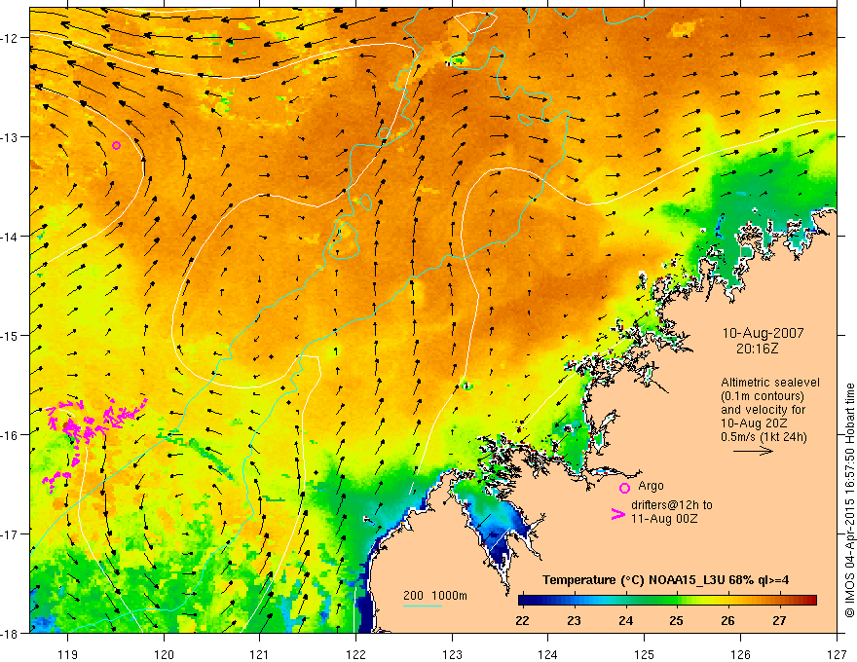Click the latitude axis label -17
The height and width of the screenshot is (662, 857).
[x=11, y=534]
